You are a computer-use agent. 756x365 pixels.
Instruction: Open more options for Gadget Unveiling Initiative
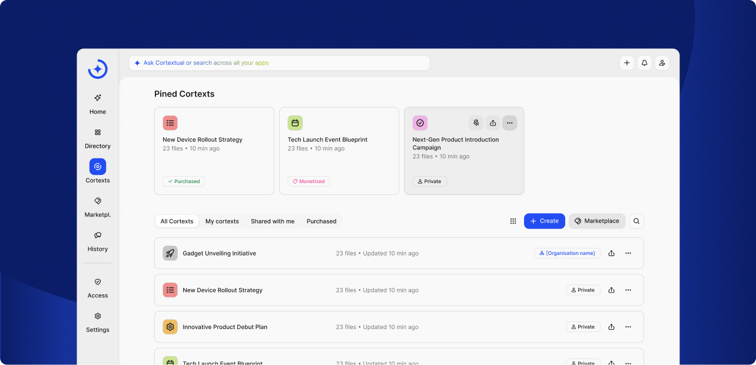(x=628, y=253)
